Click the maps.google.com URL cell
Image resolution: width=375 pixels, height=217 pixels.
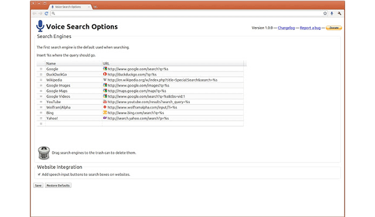pyautogui.click(x=173, y=91)
